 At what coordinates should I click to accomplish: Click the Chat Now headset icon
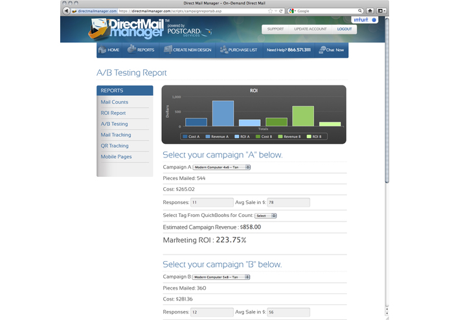[x=322, y=50]
